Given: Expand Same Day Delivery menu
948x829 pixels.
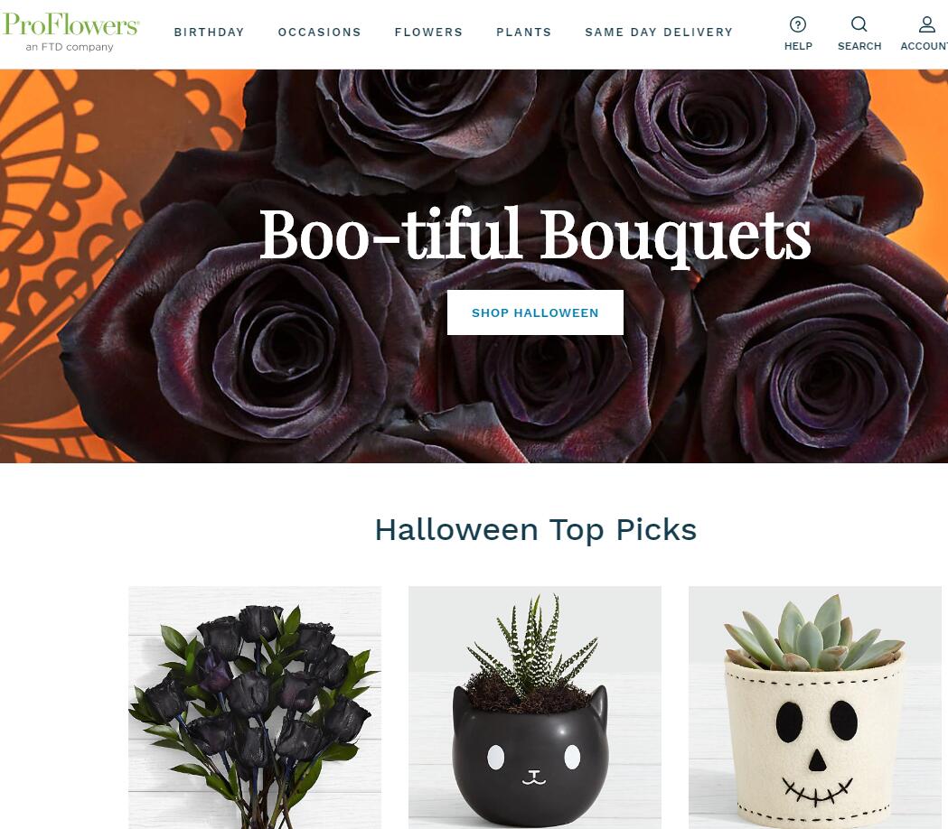Looking at the screenshot, I should [x=659, y=32].
